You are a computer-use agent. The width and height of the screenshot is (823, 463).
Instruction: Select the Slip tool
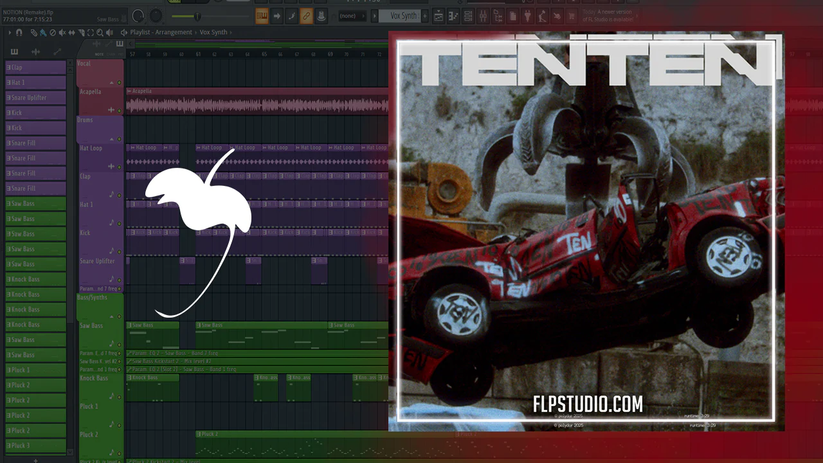pos(72,32)
